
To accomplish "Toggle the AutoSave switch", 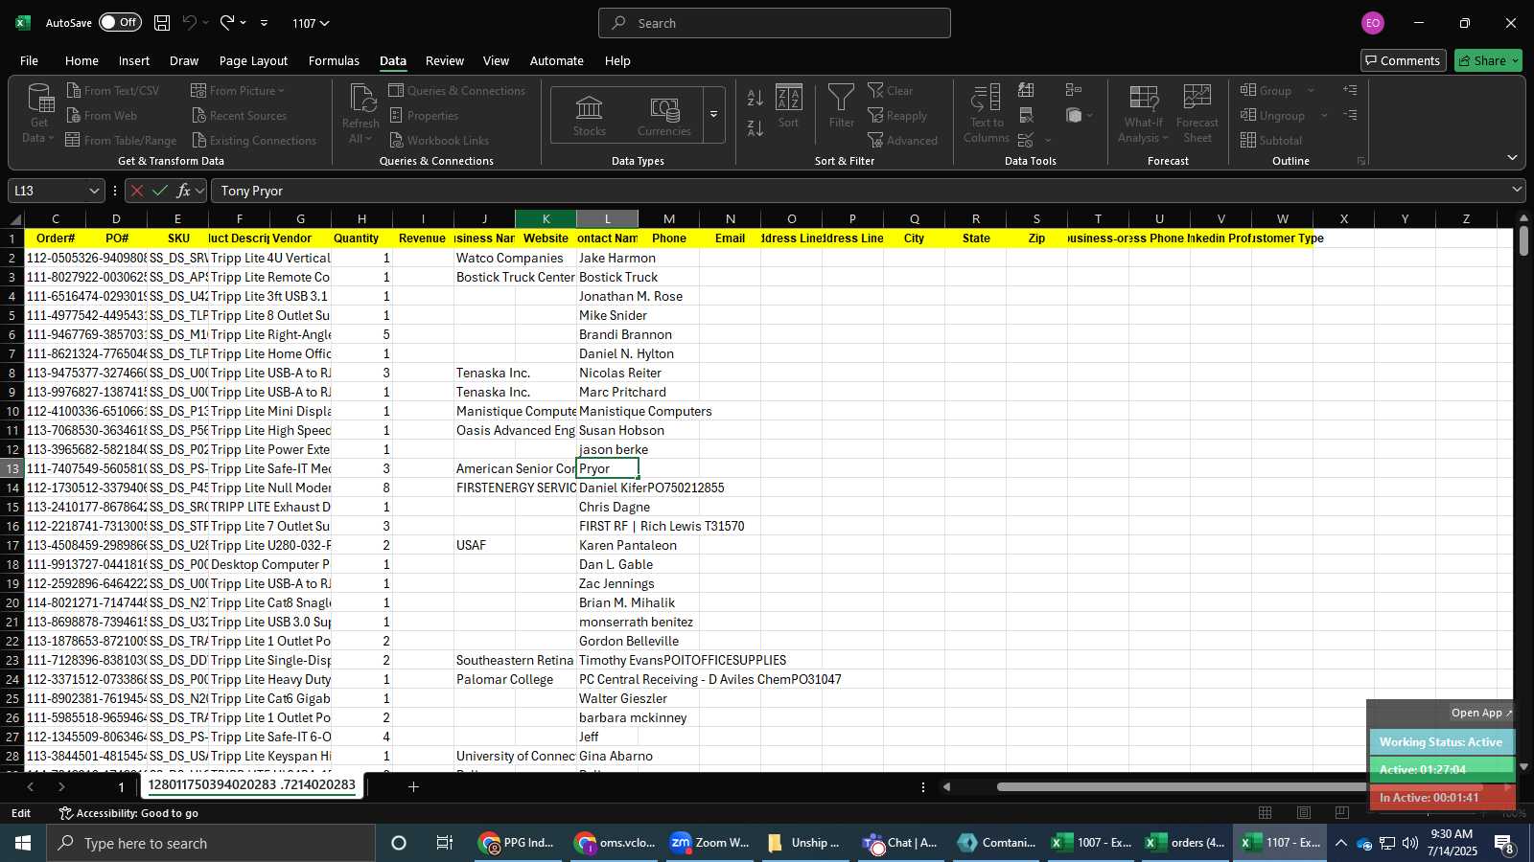I will tap(120, 23).
